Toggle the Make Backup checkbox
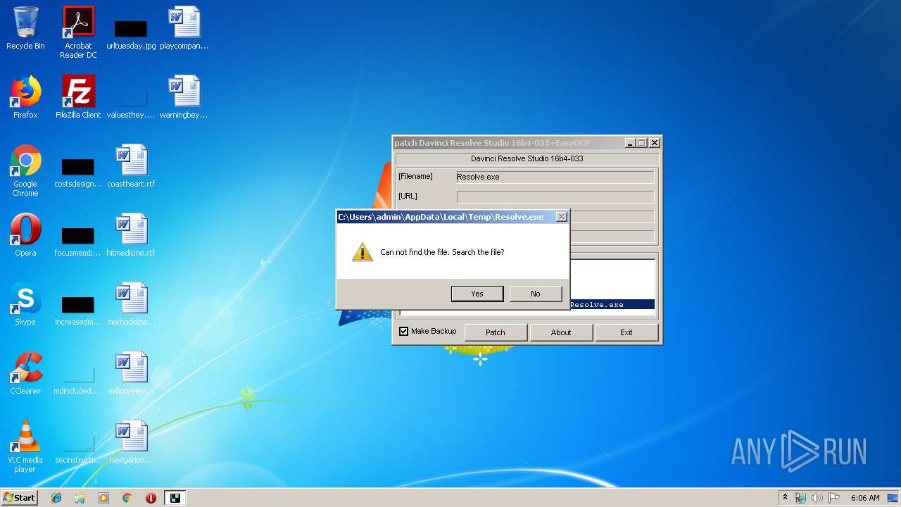Image resolution: width=901 pixels, height=507 pixels. pyautogui.click(x=403, y=332)
